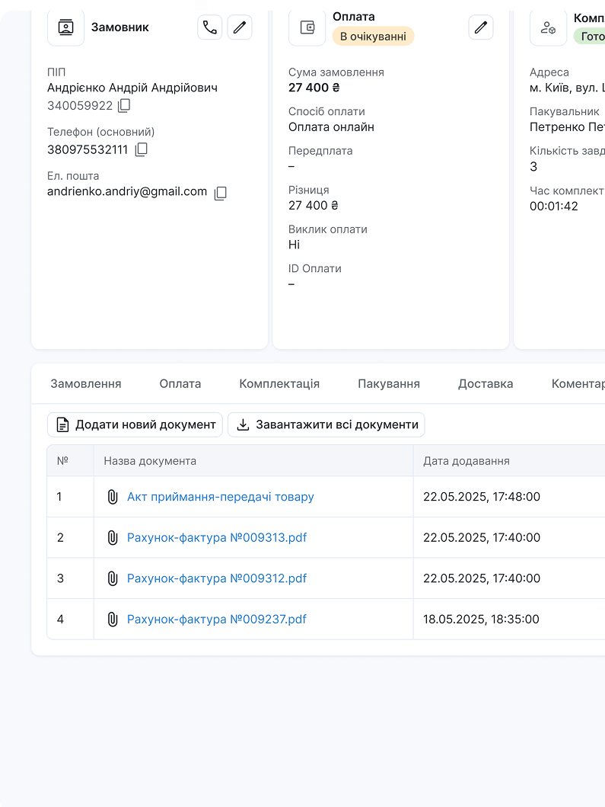The width and height of the screenshot is (605, 807).
Task: Click the Замовник contact card icon
Action: (x=65, y=27)
